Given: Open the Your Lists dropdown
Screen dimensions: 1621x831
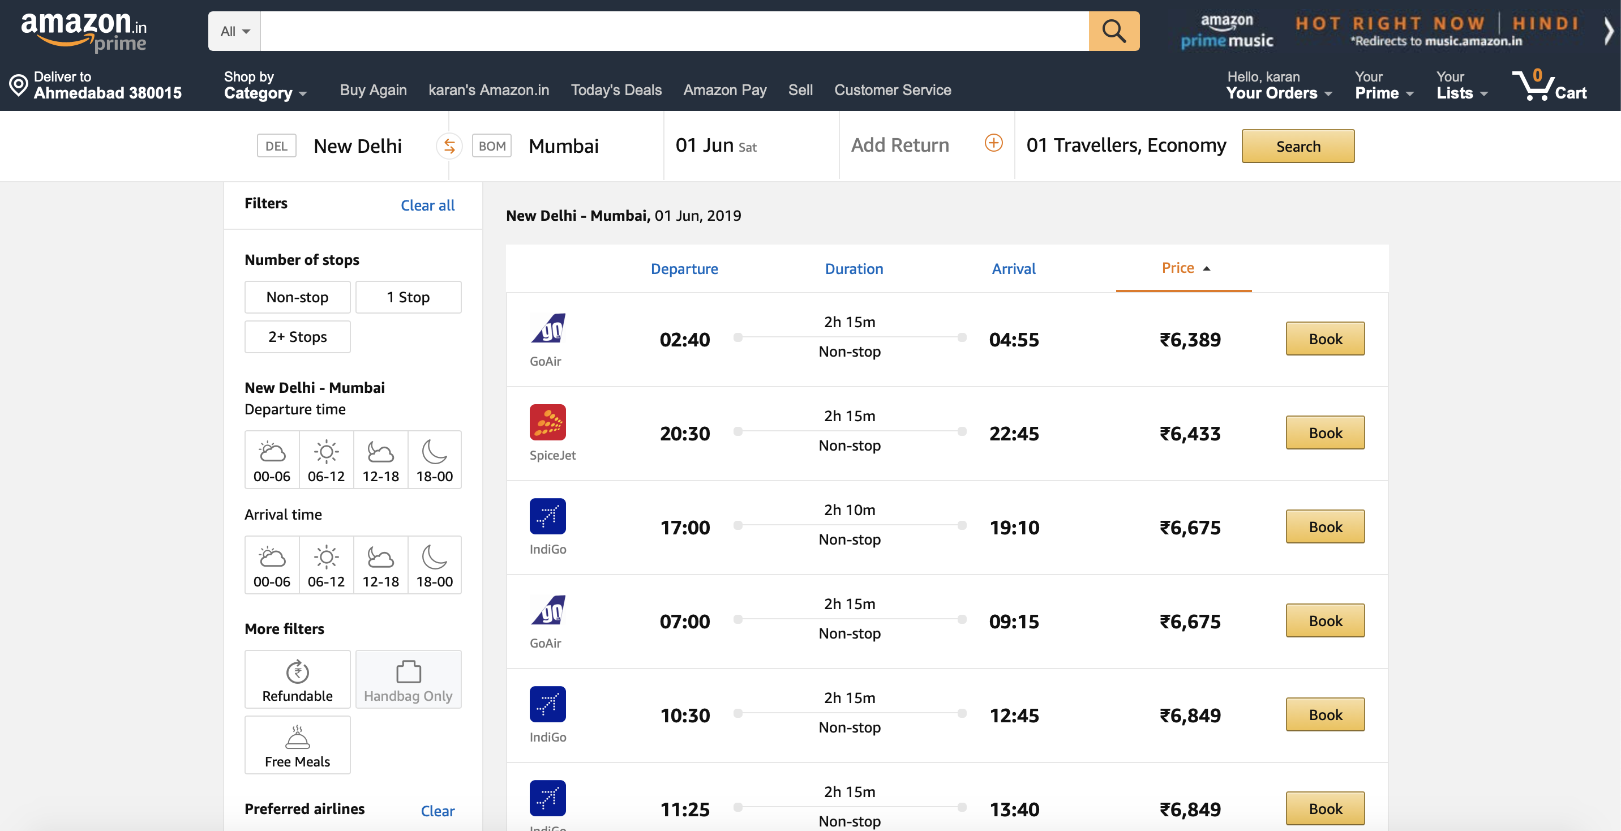Looking at the screenshot, I should (1460, 85).
